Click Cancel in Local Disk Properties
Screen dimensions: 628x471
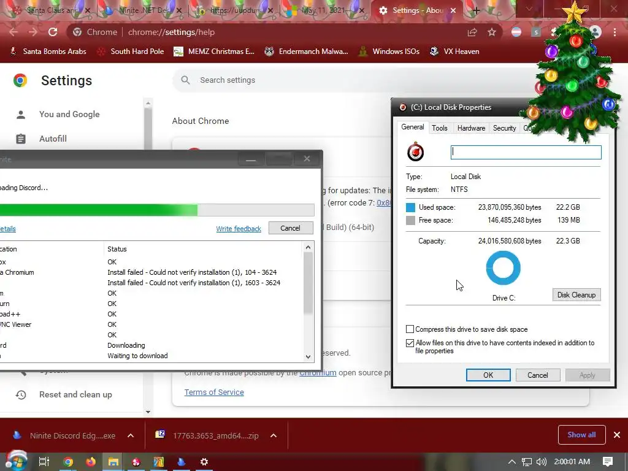pos(537,375)
